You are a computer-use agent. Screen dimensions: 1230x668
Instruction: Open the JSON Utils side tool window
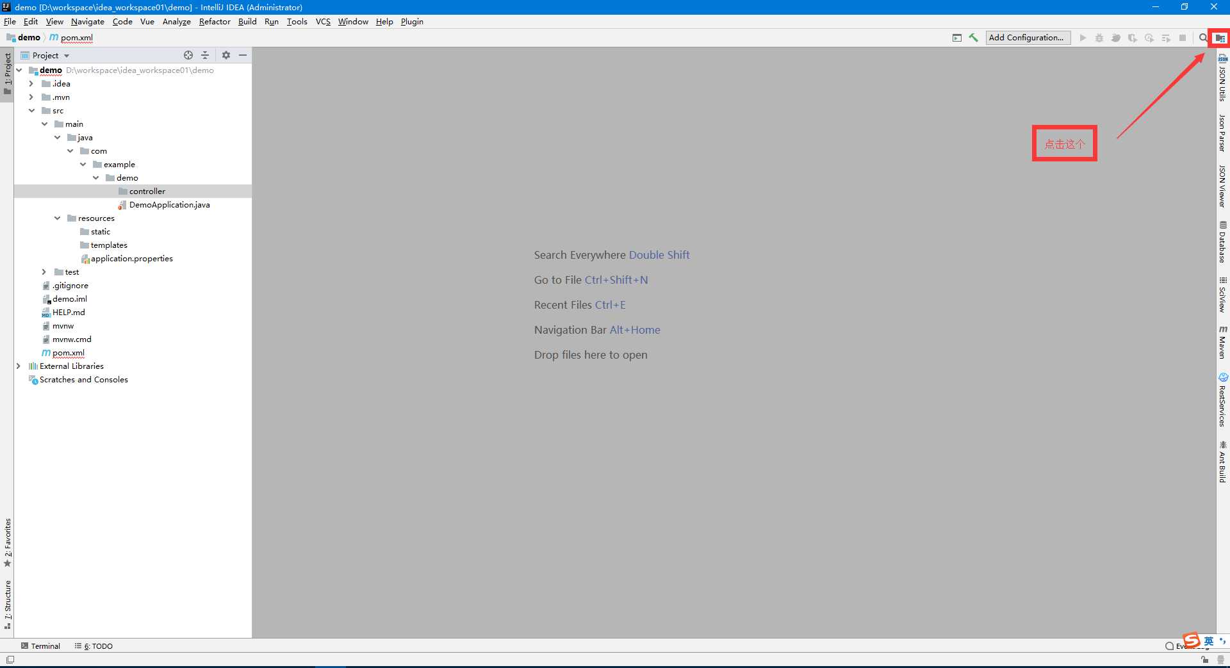pos(1223,77)
